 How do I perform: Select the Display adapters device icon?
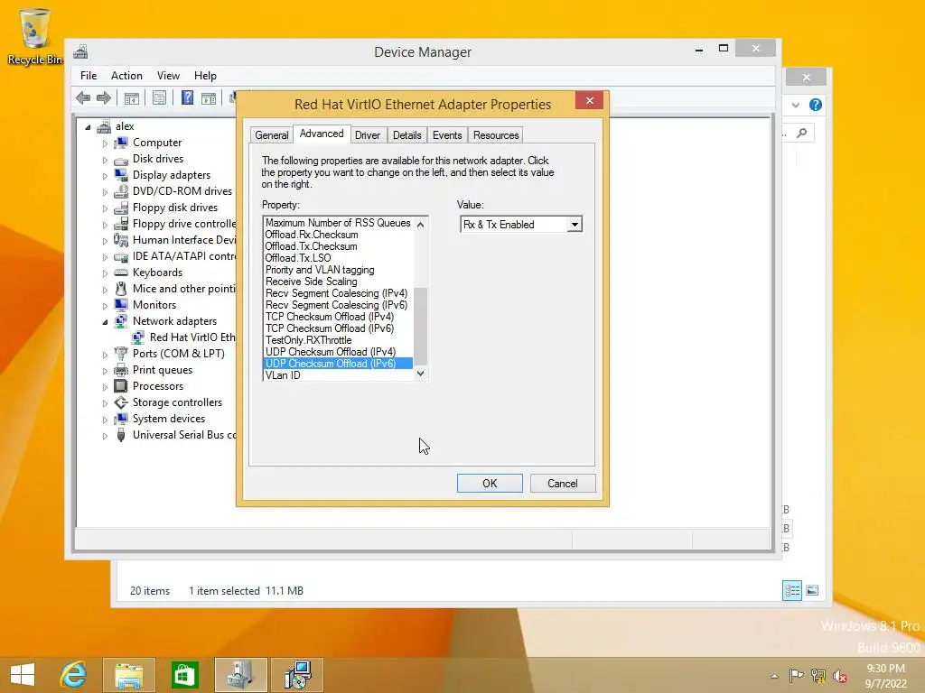(121, 175)
